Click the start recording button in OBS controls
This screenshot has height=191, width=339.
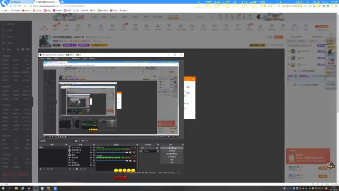pos(172,151)
